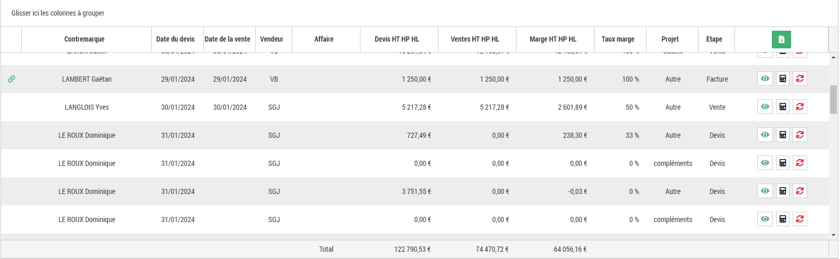
Task: Sort by Vendeur column header
Action: point(272,40)
